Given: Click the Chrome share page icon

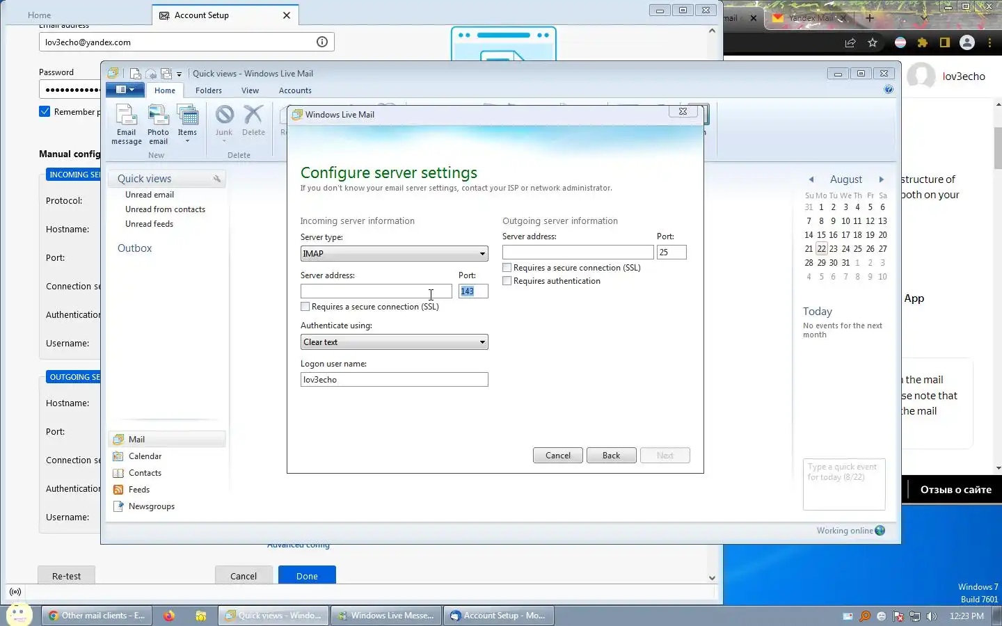Looking at the screenshot, I should 850,42.
